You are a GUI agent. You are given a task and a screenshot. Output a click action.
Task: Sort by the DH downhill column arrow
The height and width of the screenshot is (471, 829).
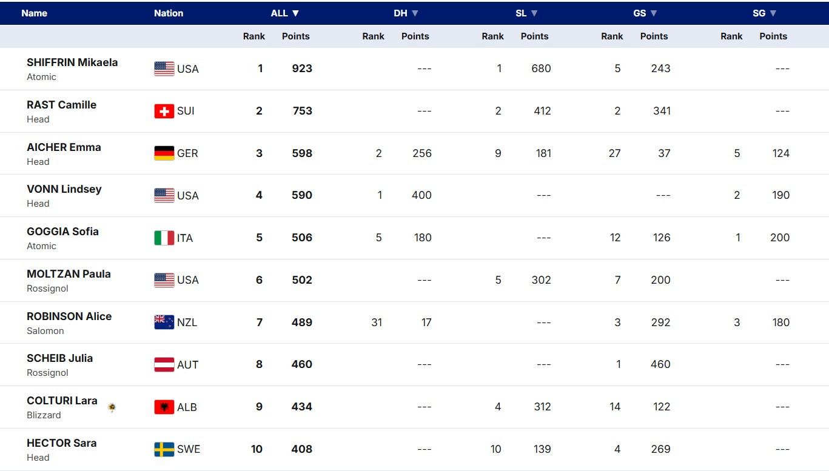coord(415,13)
